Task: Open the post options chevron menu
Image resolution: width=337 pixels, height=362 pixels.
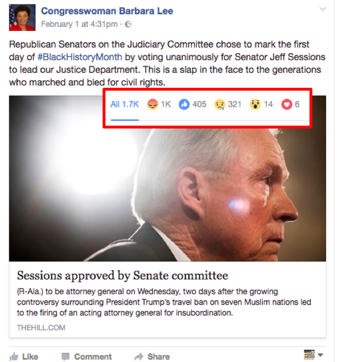Action: [x=323, y=9]
